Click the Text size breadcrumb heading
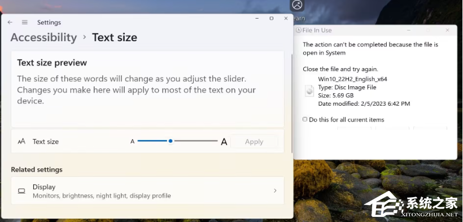 tap(115, 37)
